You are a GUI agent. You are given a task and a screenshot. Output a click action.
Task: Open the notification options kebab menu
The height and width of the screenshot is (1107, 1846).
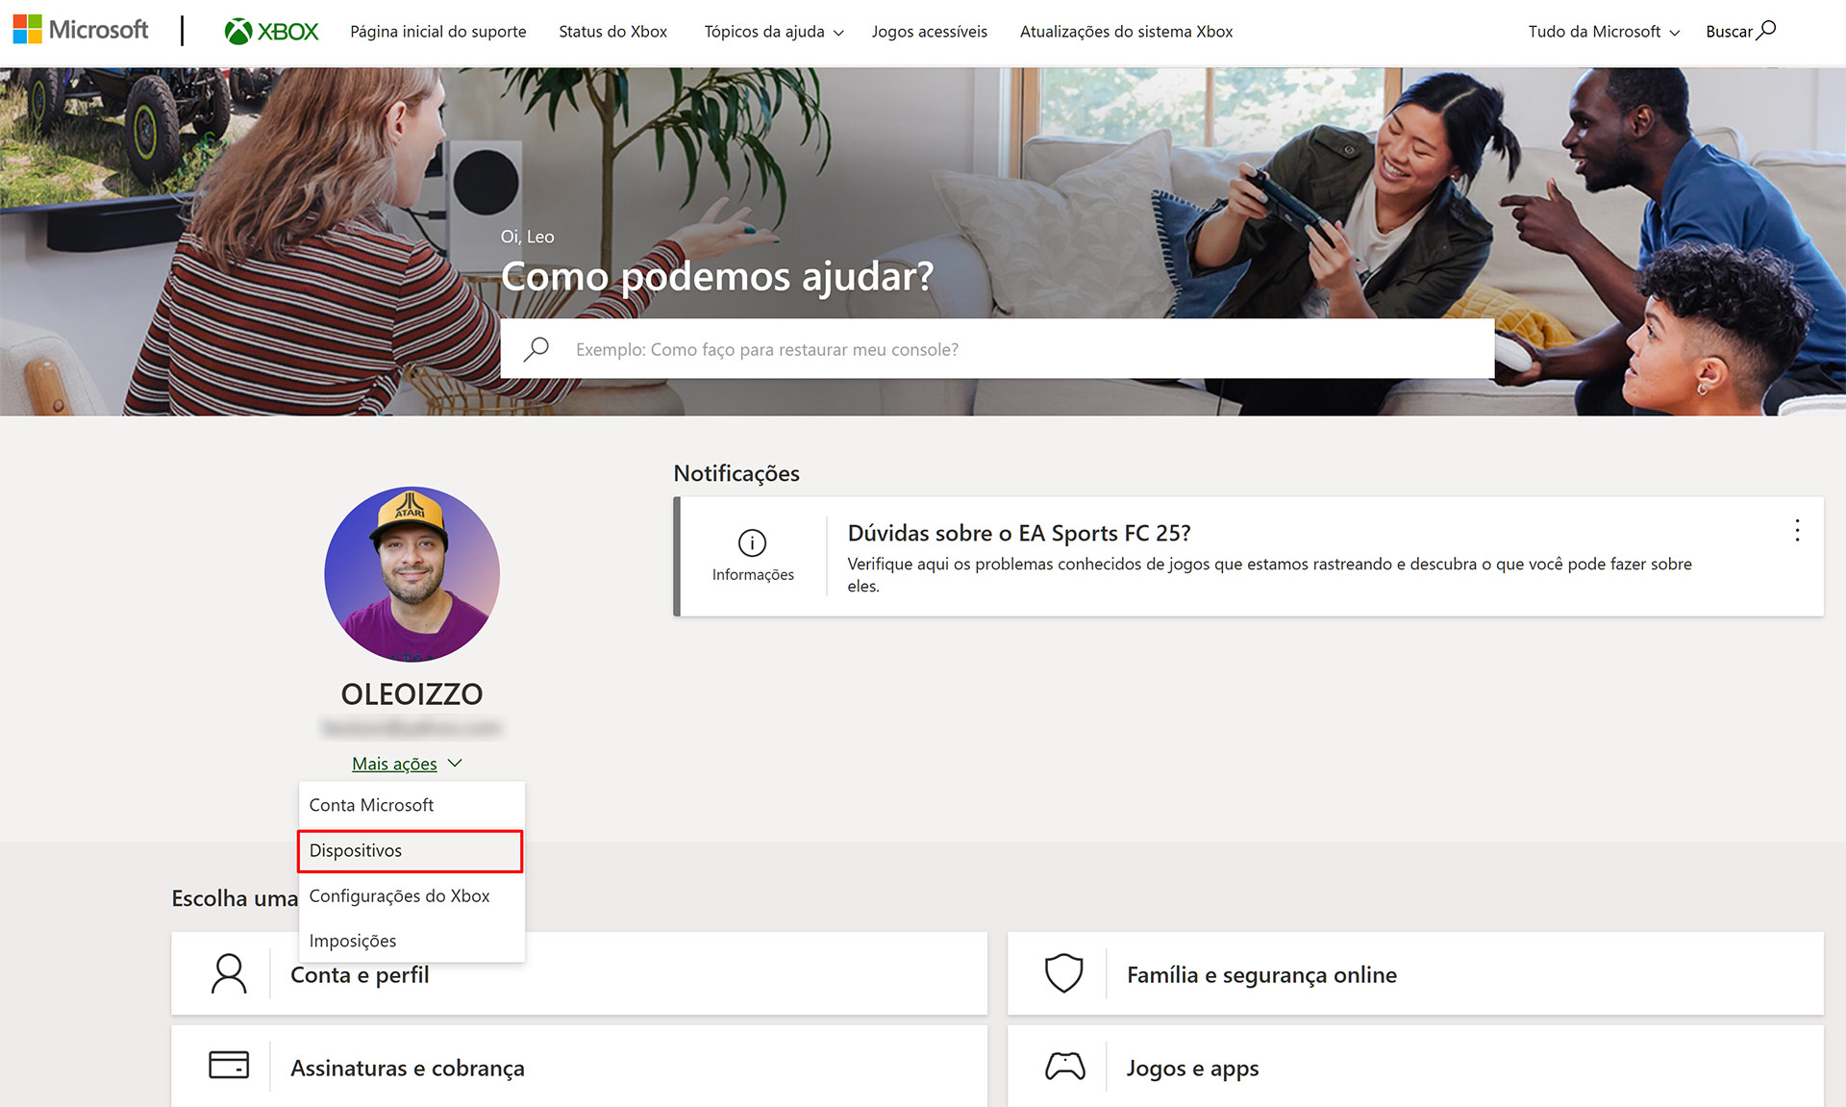(x=1796, y=530)
